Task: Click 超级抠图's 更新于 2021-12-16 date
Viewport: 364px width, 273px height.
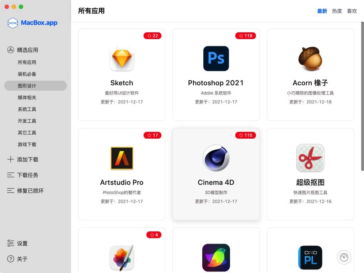Action: pos(310,202)
